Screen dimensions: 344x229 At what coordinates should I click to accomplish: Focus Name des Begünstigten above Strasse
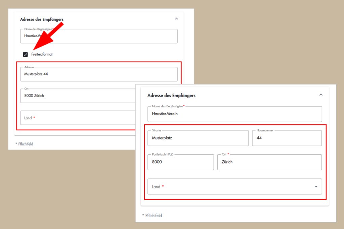[x=234, y=114]
